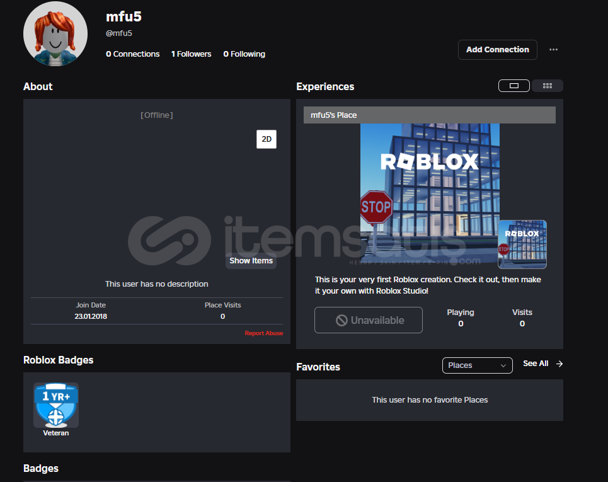Click the small Roblox place icon thumbnail

pyautogui.click(x=522, y=244)
